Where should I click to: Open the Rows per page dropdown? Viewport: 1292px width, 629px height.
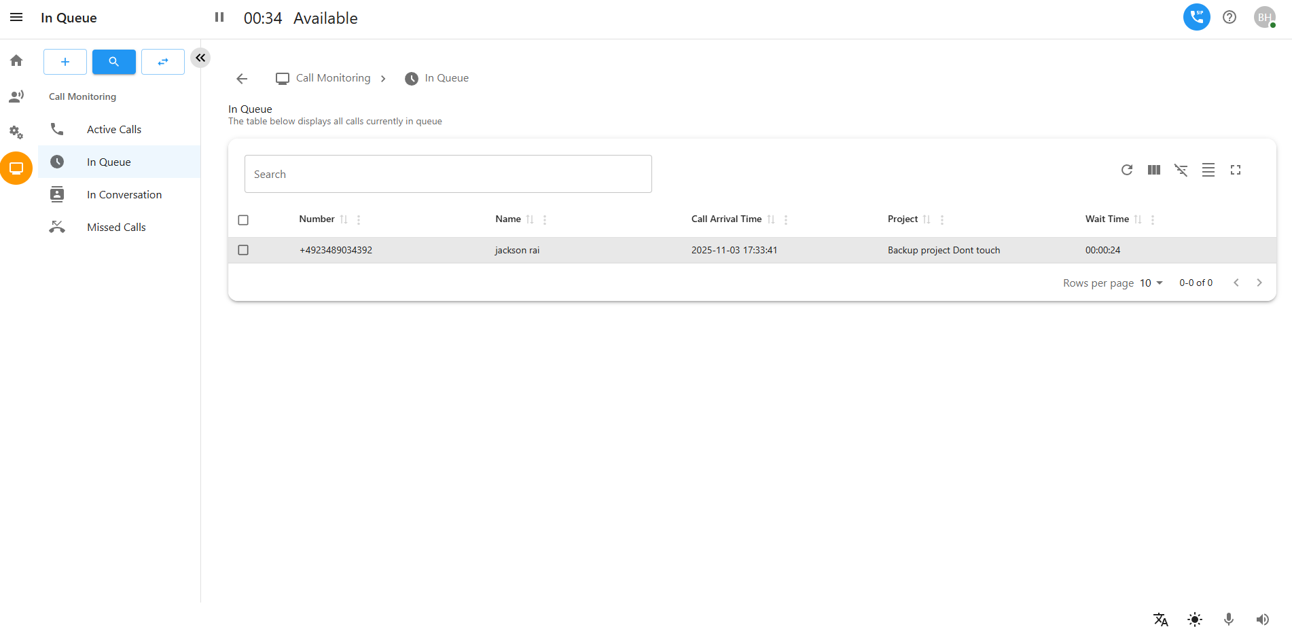[1151, 283]
